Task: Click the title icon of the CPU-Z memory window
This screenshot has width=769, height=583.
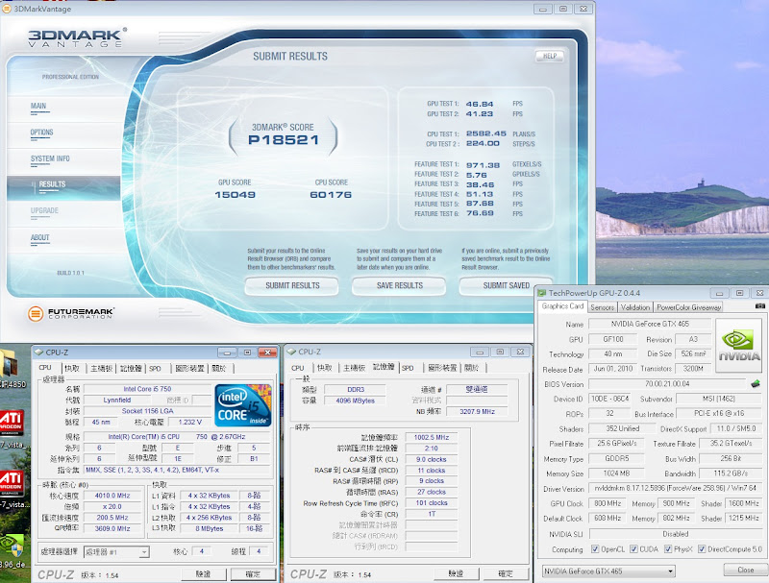Action: [292, 352]
